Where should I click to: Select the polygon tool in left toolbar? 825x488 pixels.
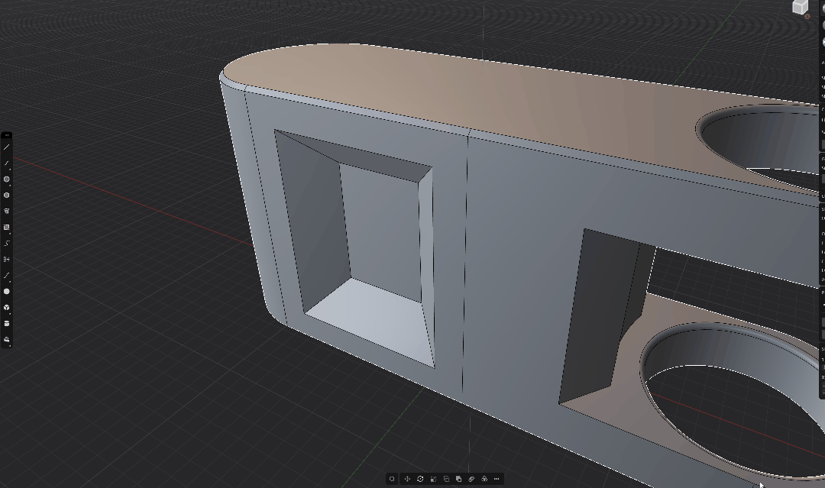pyautogui.click(x=6, y=212)
